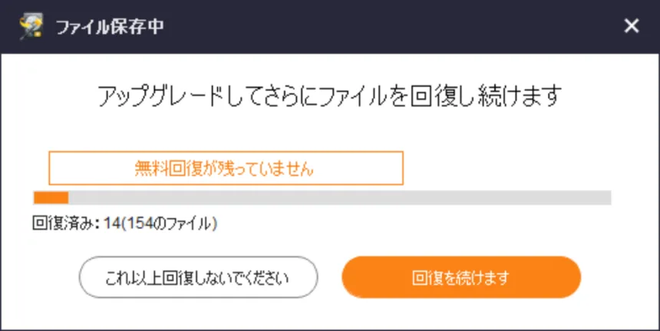This screenshot has width=660, height=331.
Task: Close the ファイル保存中 dialog with the X
Action: click(x=632, y=27)
